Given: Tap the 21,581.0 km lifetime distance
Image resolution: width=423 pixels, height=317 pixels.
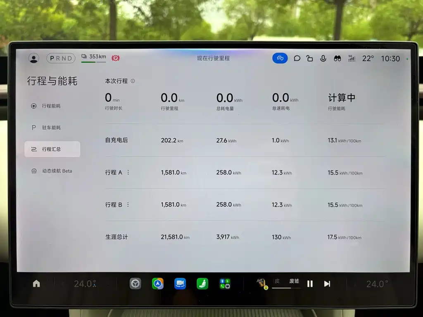Looking at the screenshot, I should tap(175, 237).
